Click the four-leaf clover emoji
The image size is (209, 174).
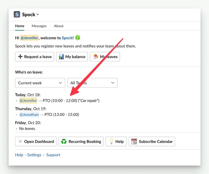pos(78,37)
